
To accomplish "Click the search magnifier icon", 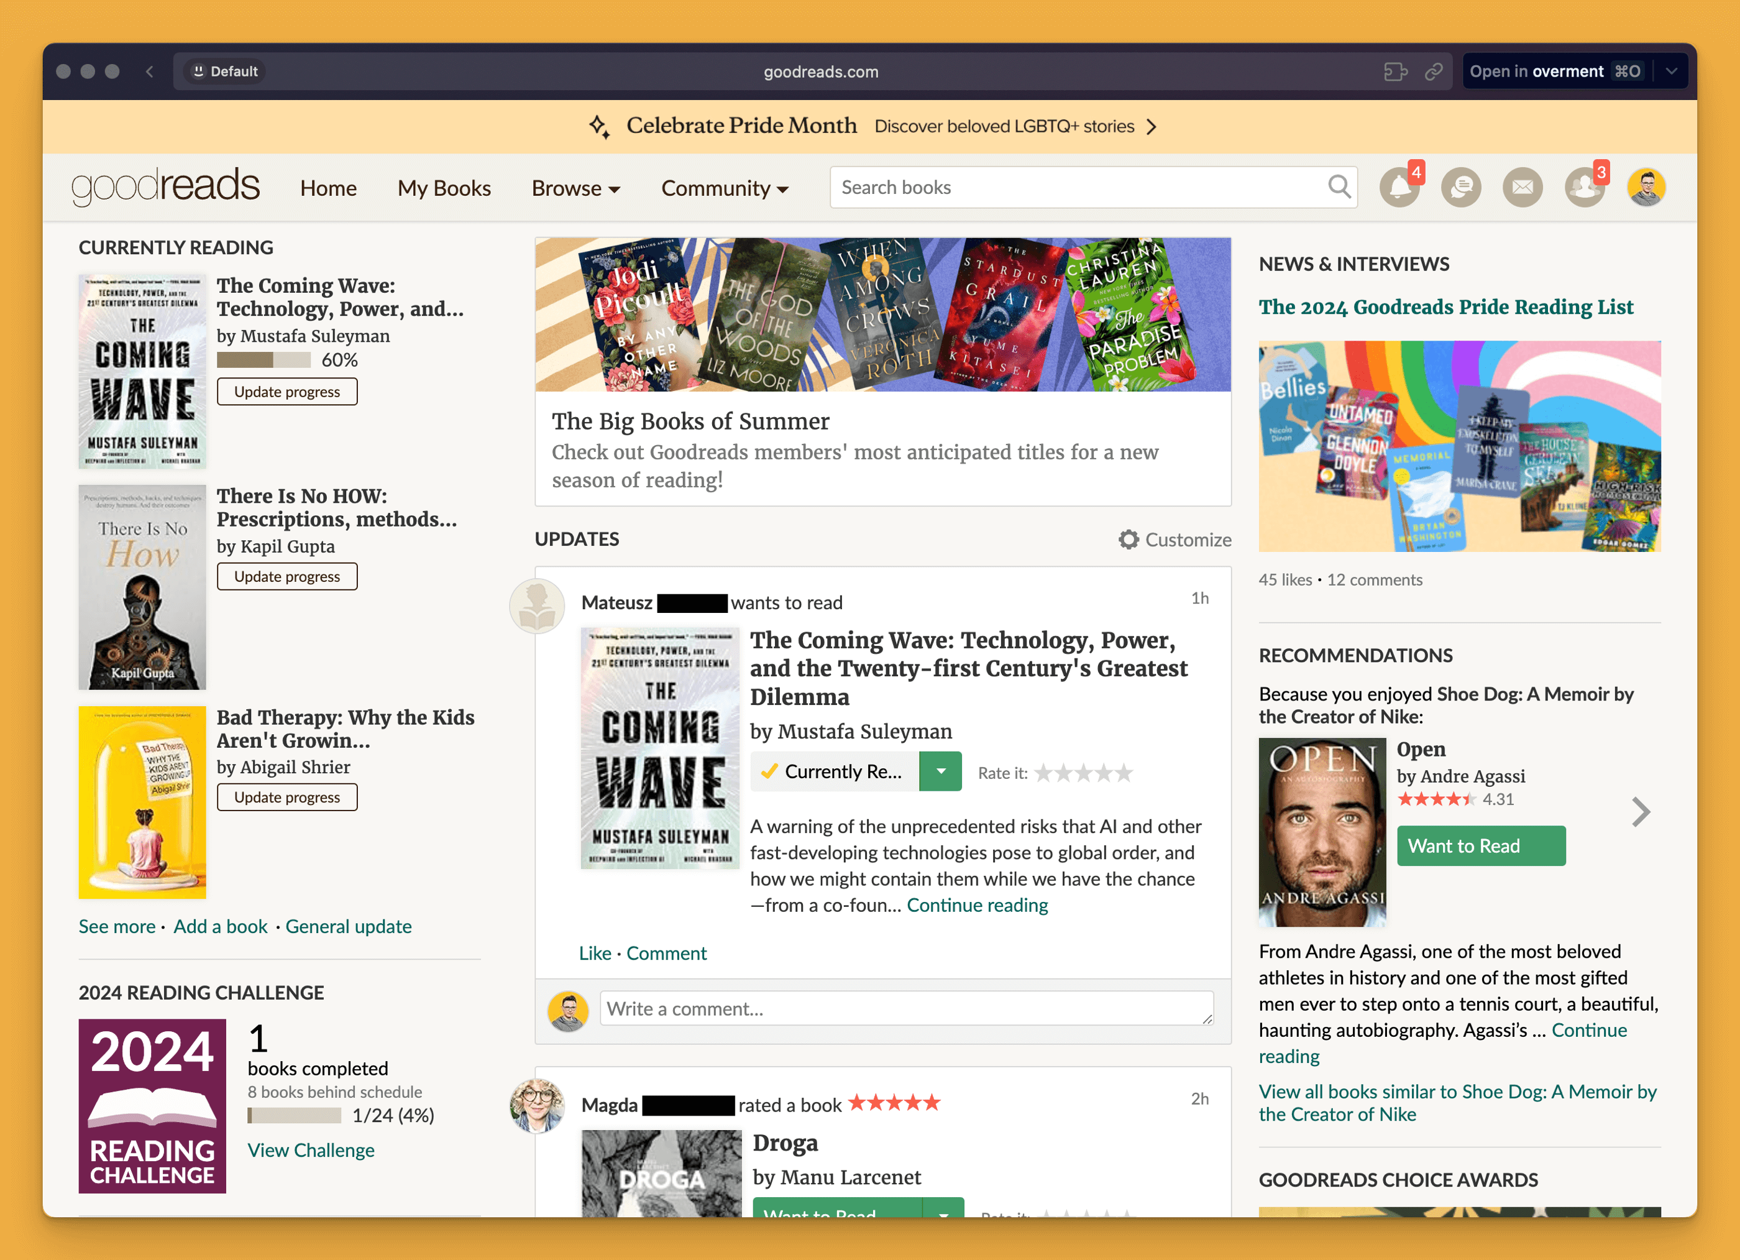I will click(1339, 186).
